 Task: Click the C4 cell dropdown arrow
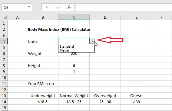point(92,41)
